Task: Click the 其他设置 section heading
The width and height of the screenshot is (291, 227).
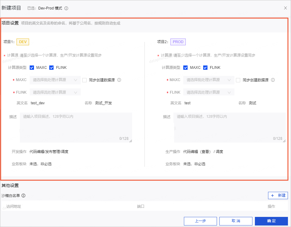Action: [x=10, y=185]
